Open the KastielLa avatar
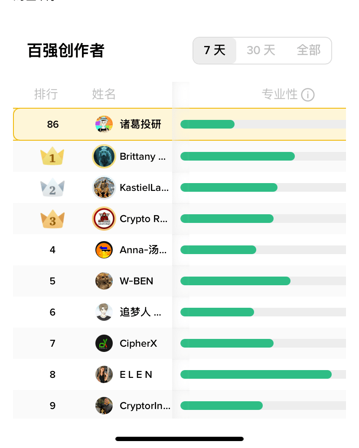Viewport: 359px width, 448px height. [104, 187]
